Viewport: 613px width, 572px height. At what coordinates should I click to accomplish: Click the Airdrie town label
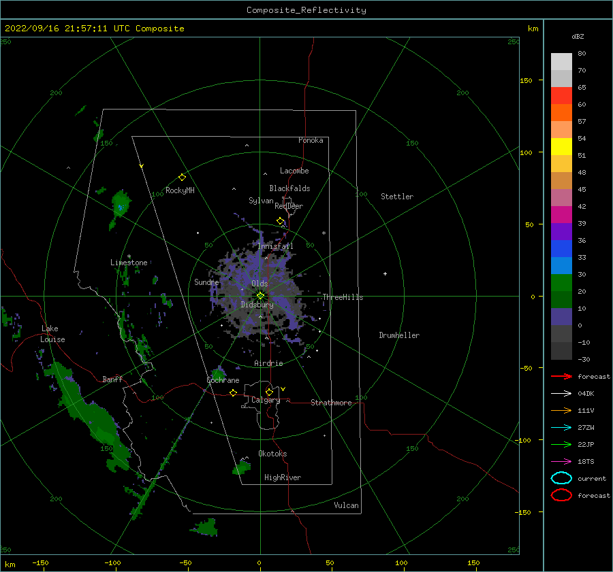(x=268, y=363)
